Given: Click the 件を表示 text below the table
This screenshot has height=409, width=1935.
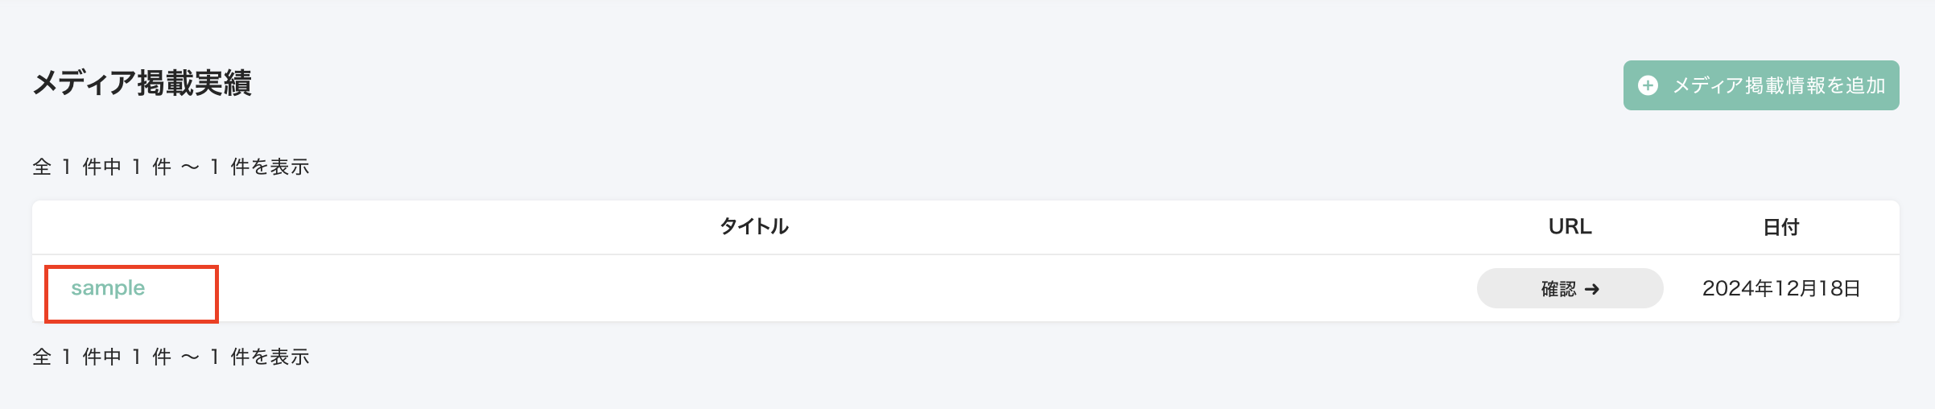Looking at the screenshot, I should click(270, 357).
